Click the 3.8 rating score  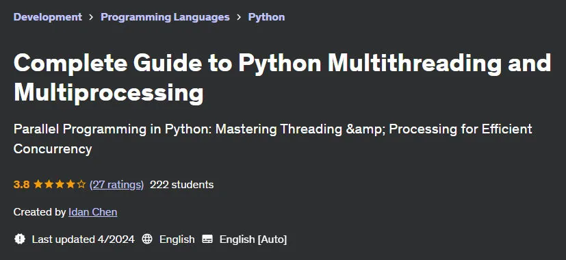tap(21, 185)
